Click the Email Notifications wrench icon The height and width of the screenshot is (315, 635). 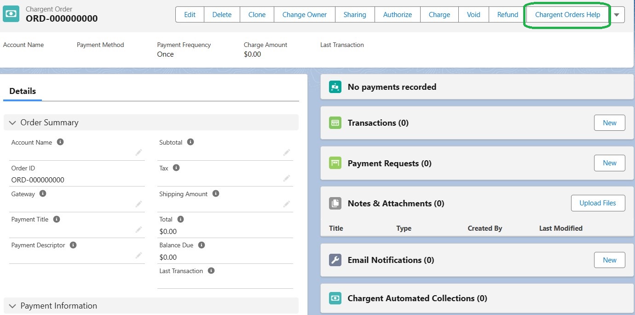coord(335,260)
